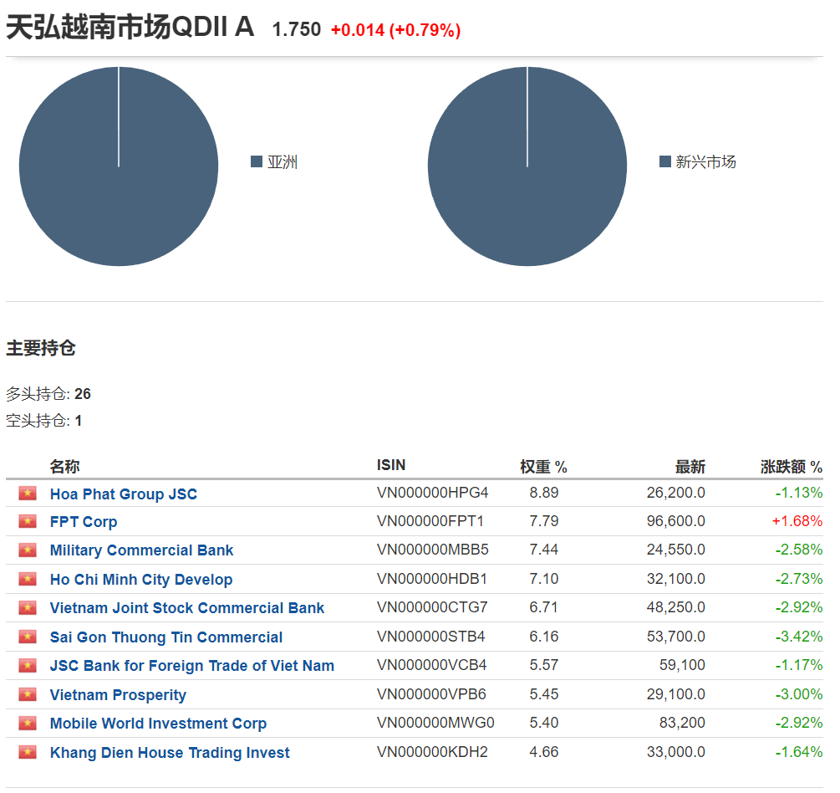Select ISIN code VN000000HPG4

tap(433, 493)
